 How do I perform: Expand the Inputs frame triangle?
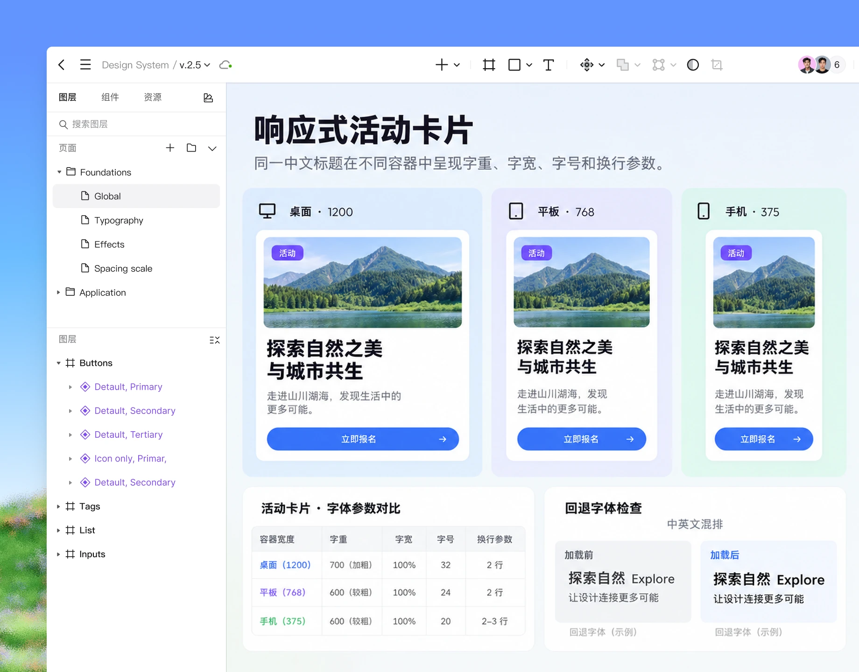coord(58,554)
